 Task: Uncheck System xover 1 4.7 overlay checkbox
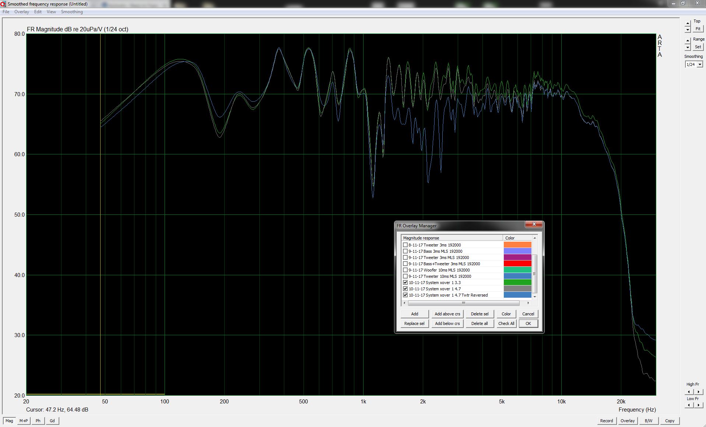click(x=405, y=289)
